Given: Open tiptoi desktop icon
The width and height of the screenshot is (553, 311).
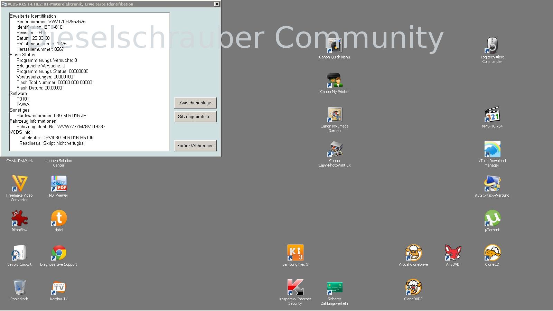Looking at the screenshot, I should point(59,218).
